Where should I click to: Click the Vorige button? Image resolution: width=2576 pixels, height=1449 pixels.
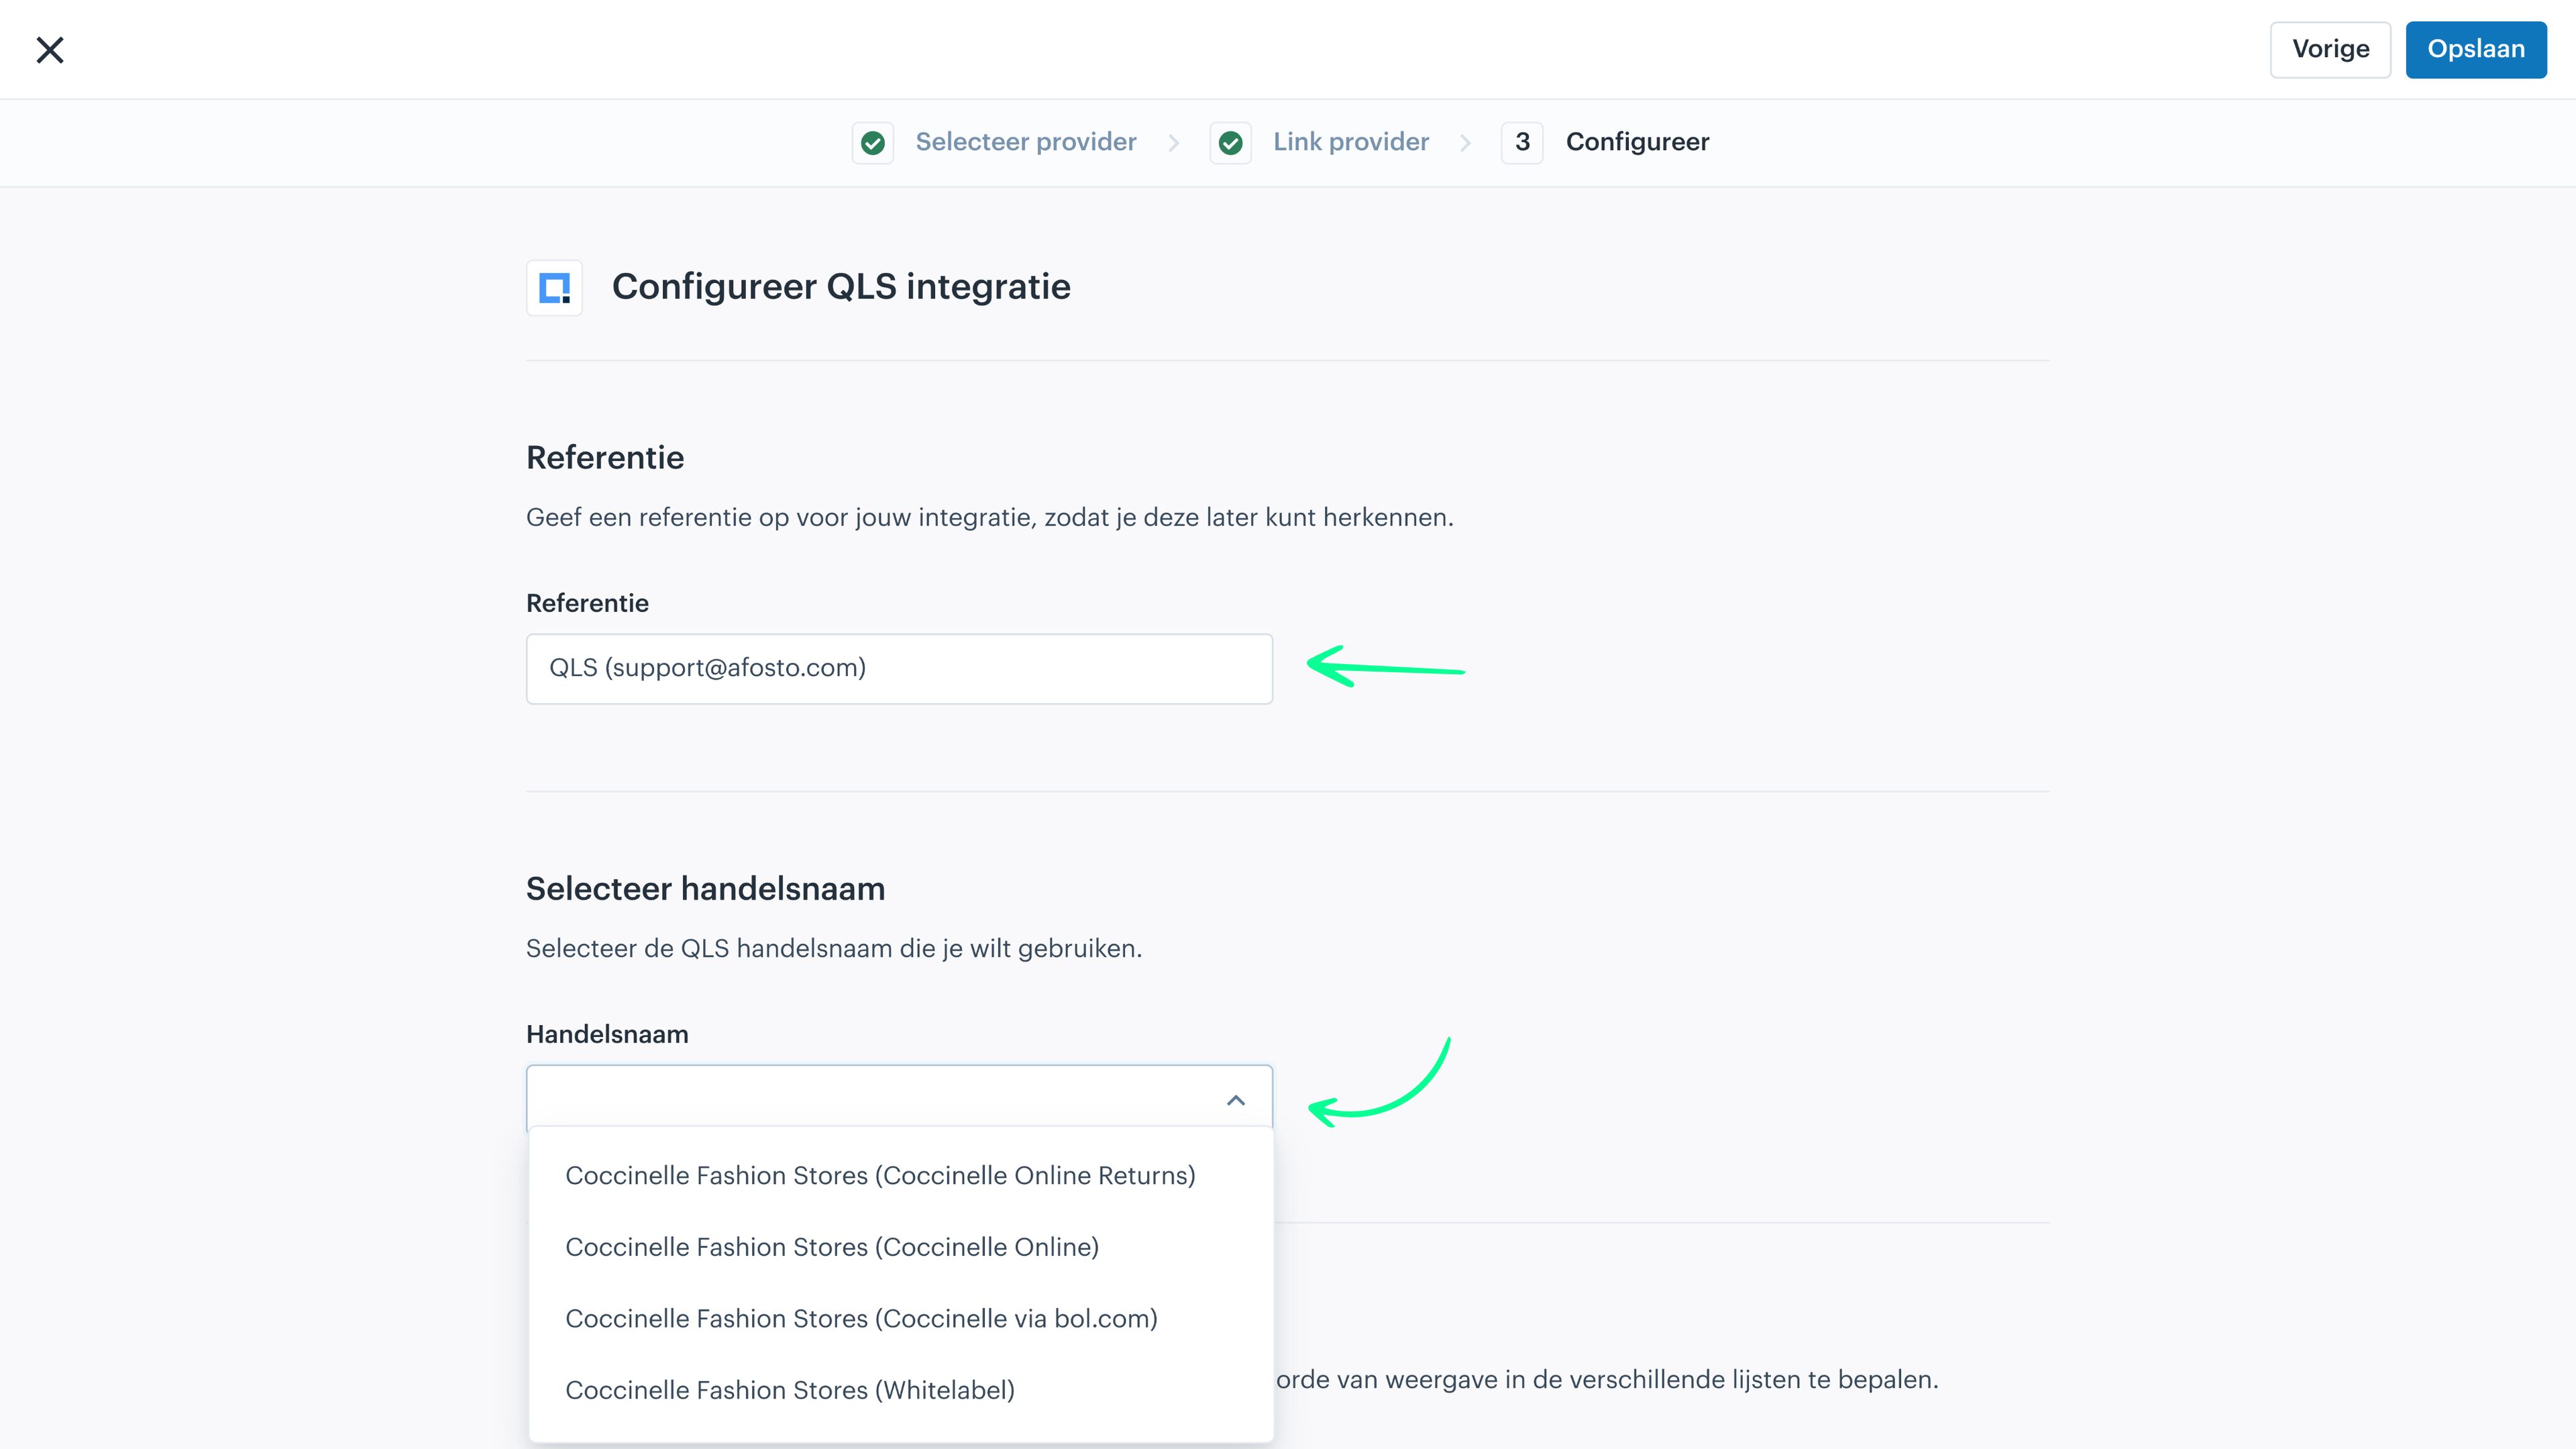pos(2330,49)
